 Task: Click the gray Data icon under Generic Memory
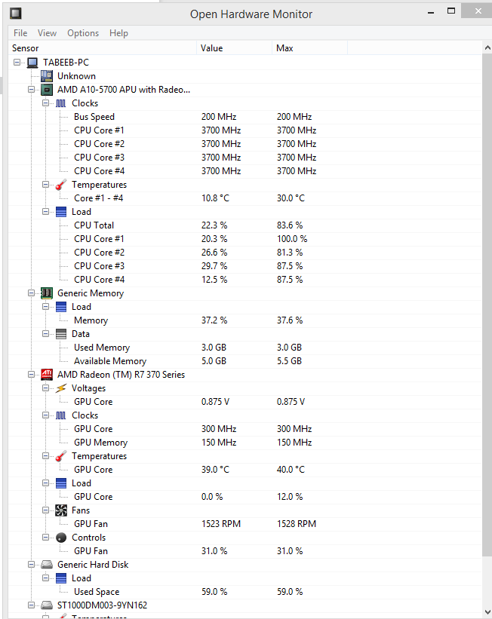[61, 334]
